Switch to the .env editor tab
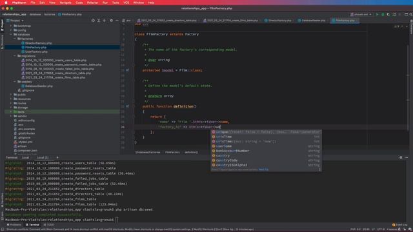Screen dimensions: 413x232 [x=126, y=20]
